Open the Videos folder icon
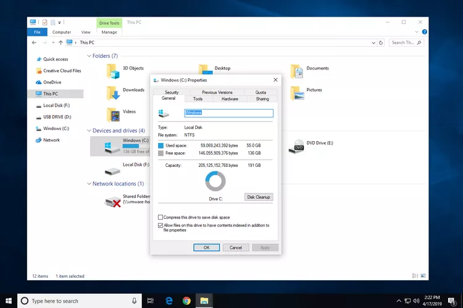Image resolution: width=463 pixels, height=308 pixels. [x=113, y=115]
